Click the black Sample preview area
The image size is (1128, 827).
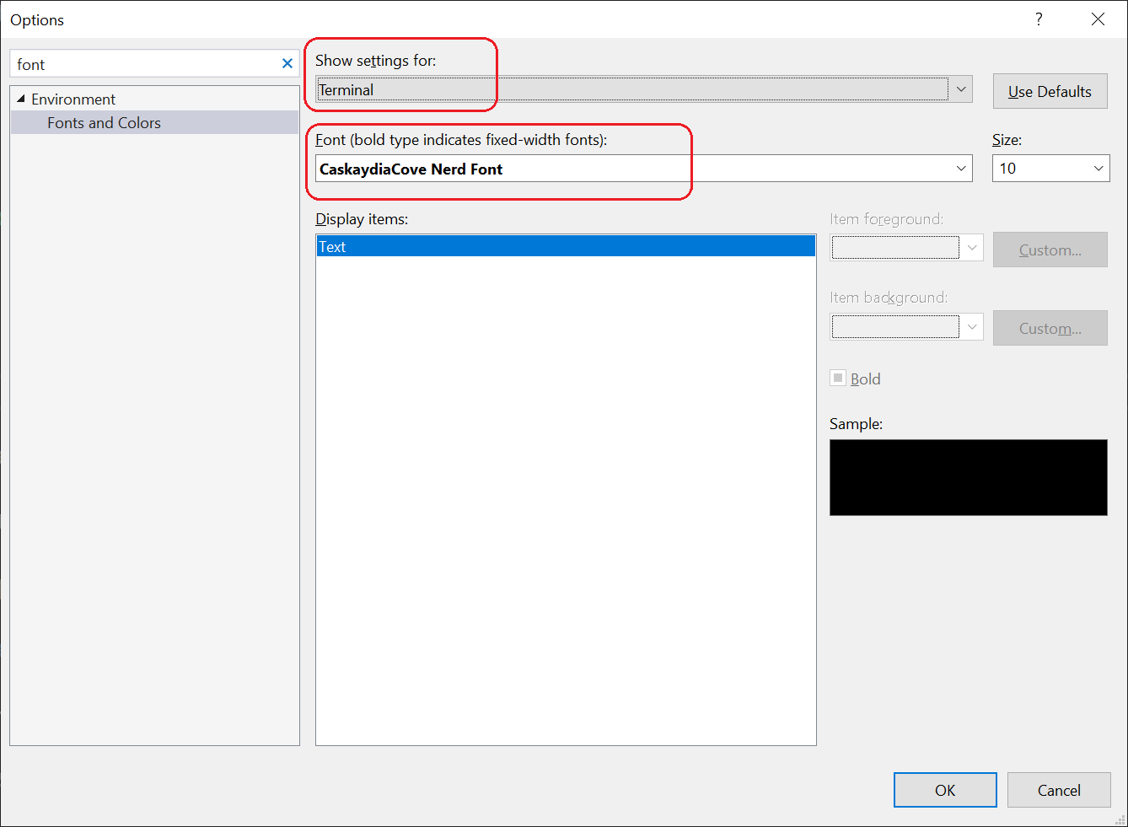point(968,477)
